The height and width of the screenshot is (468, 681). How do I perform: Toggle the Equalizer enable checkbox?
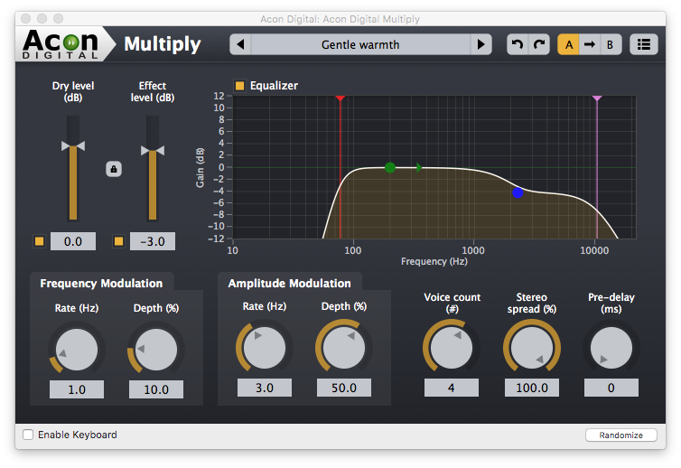[x=239, y=86]
